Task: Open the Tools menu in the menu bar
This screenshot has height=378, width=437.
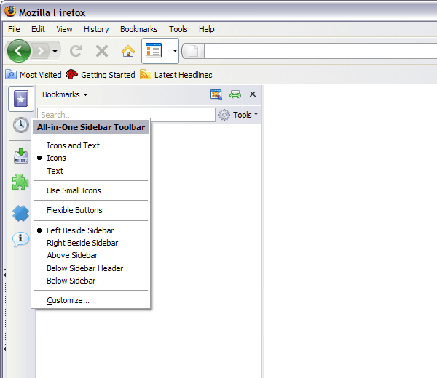Action: [x=178, y=29]
